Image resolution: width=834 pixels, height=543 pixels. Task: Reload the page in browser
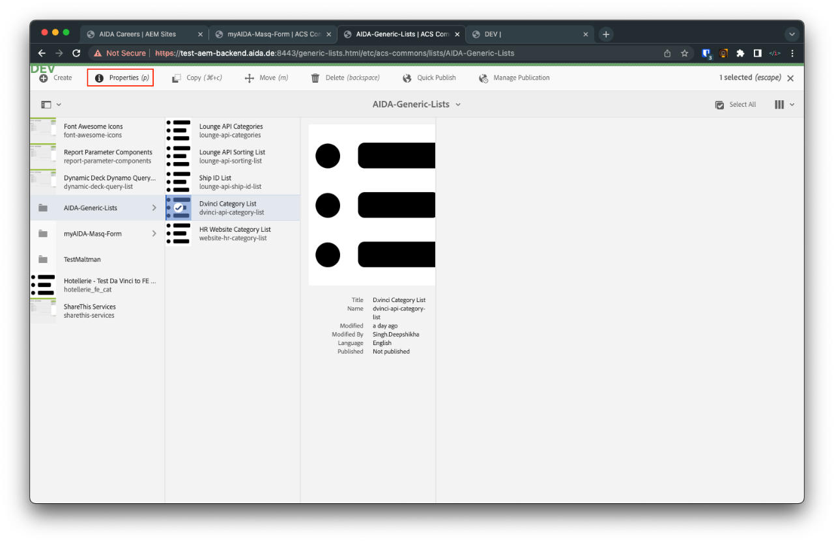76,53
